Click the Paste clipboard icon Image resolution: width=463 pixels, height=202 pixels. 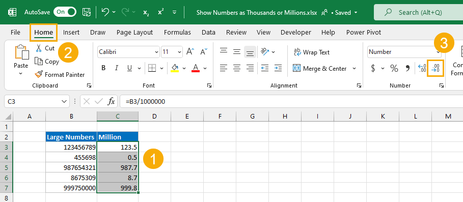point(21,52)
